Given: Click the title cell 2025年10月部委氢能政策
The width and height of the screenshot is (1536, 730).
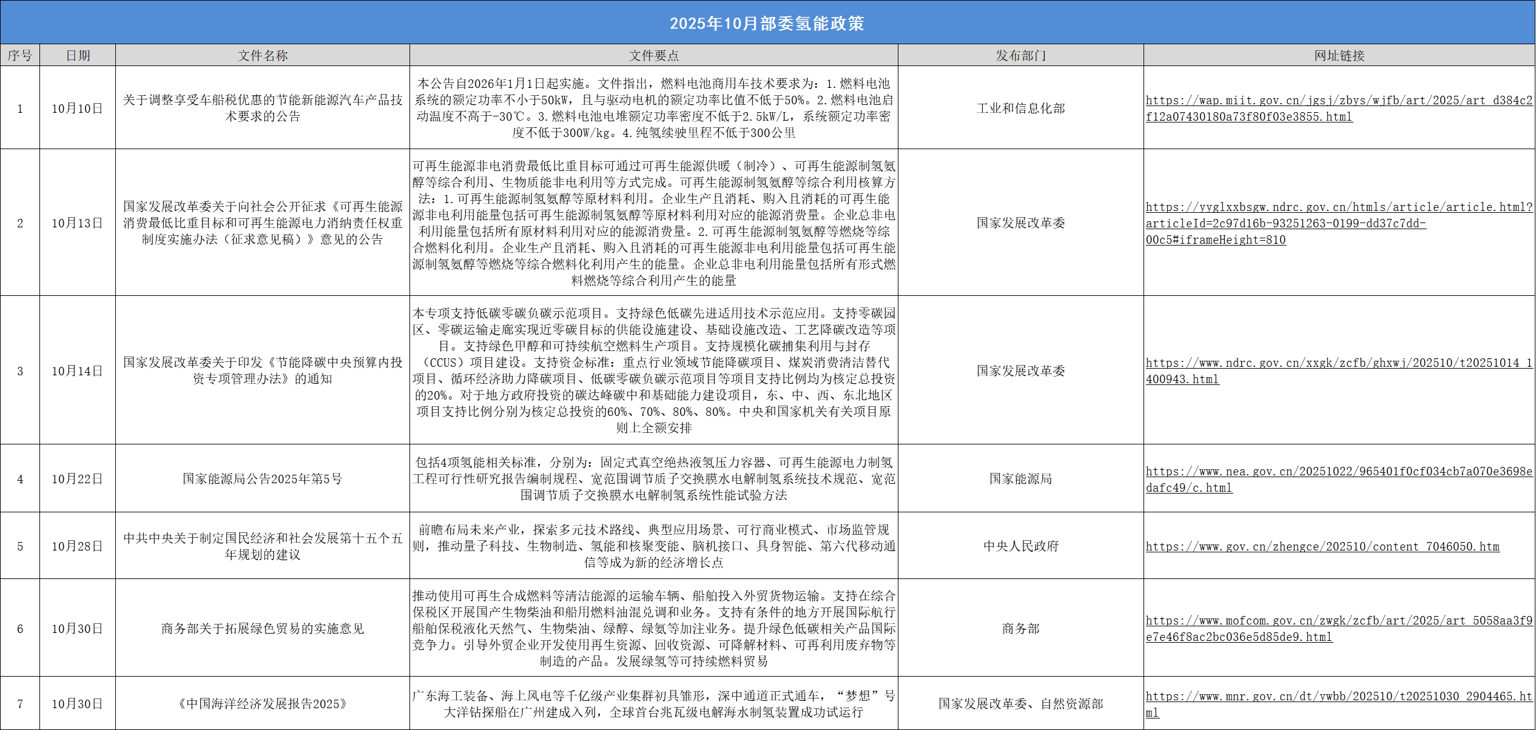Looking at the screenshot, I should click(767, 23).
